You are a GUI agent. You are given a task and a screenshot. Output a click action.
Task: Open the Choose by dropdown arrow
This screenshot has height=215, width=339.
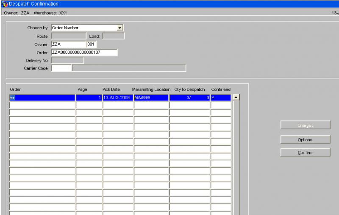coord(119,28)
